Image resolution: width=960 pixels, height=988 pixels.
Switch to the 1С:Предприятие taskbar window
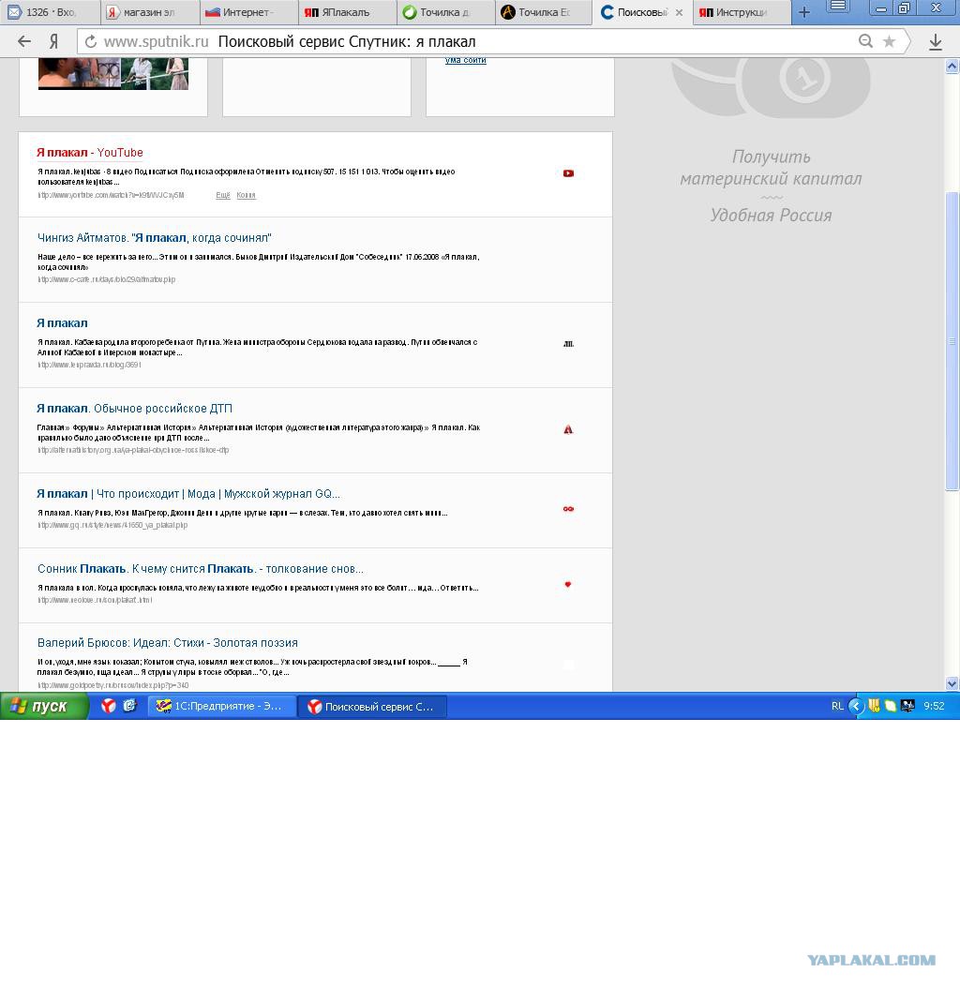click(x=221, y=707)
